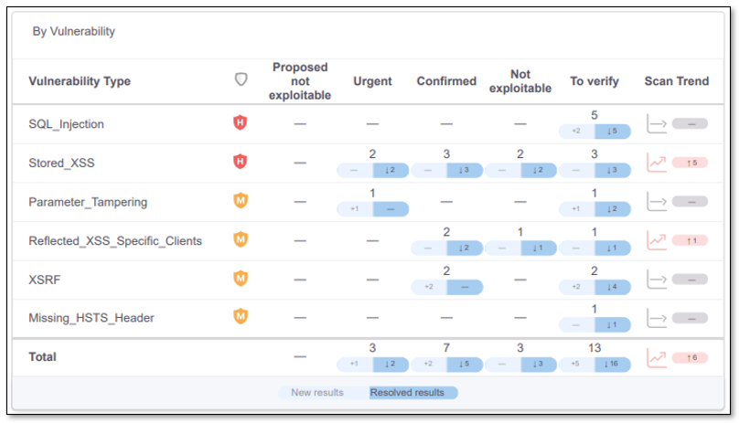739x423 pixels.
Task: Click the medium severity shield for Missing_HSTS_Header
Action: 241,317
